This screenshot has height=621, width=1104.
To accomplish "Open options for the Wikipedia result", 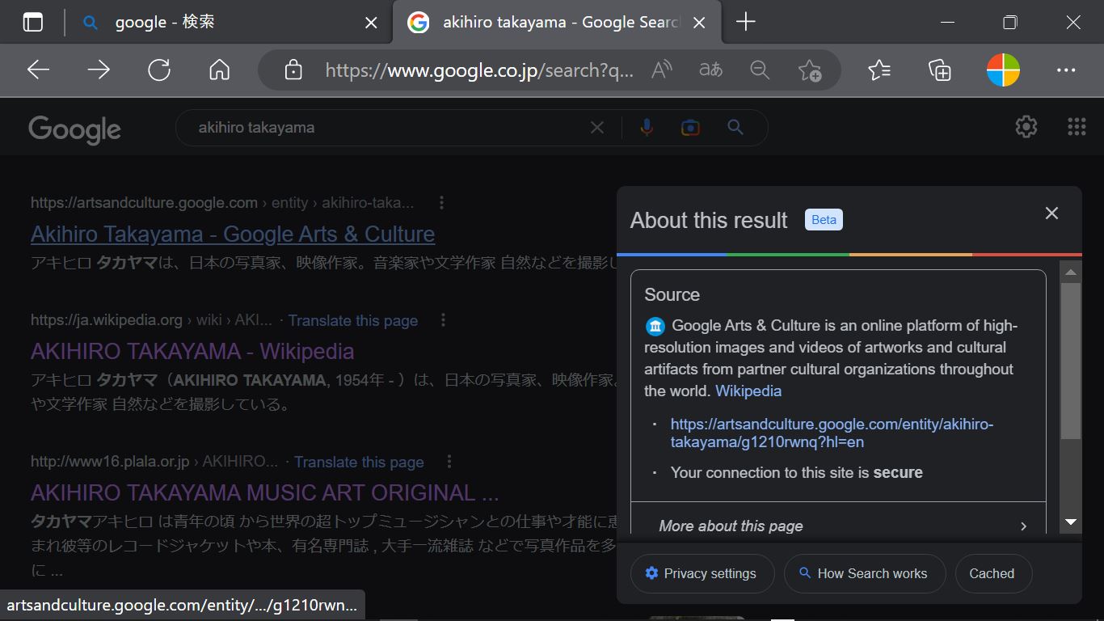I will [443, 320].
